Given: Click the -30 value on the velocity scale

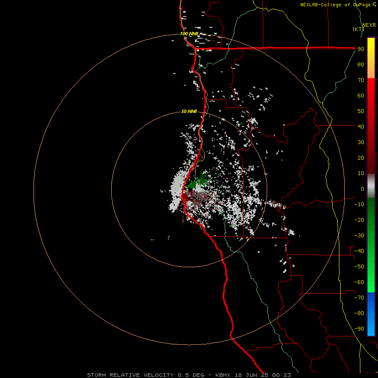Looking at the screenshot, I should (x=359, y=236).
